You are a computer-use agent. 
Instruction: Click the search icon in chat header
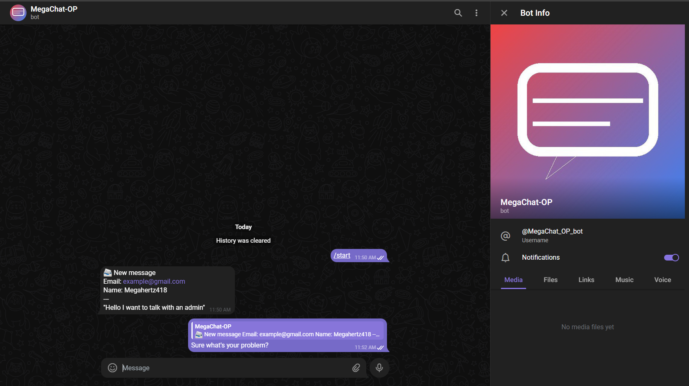pos(458,13)
